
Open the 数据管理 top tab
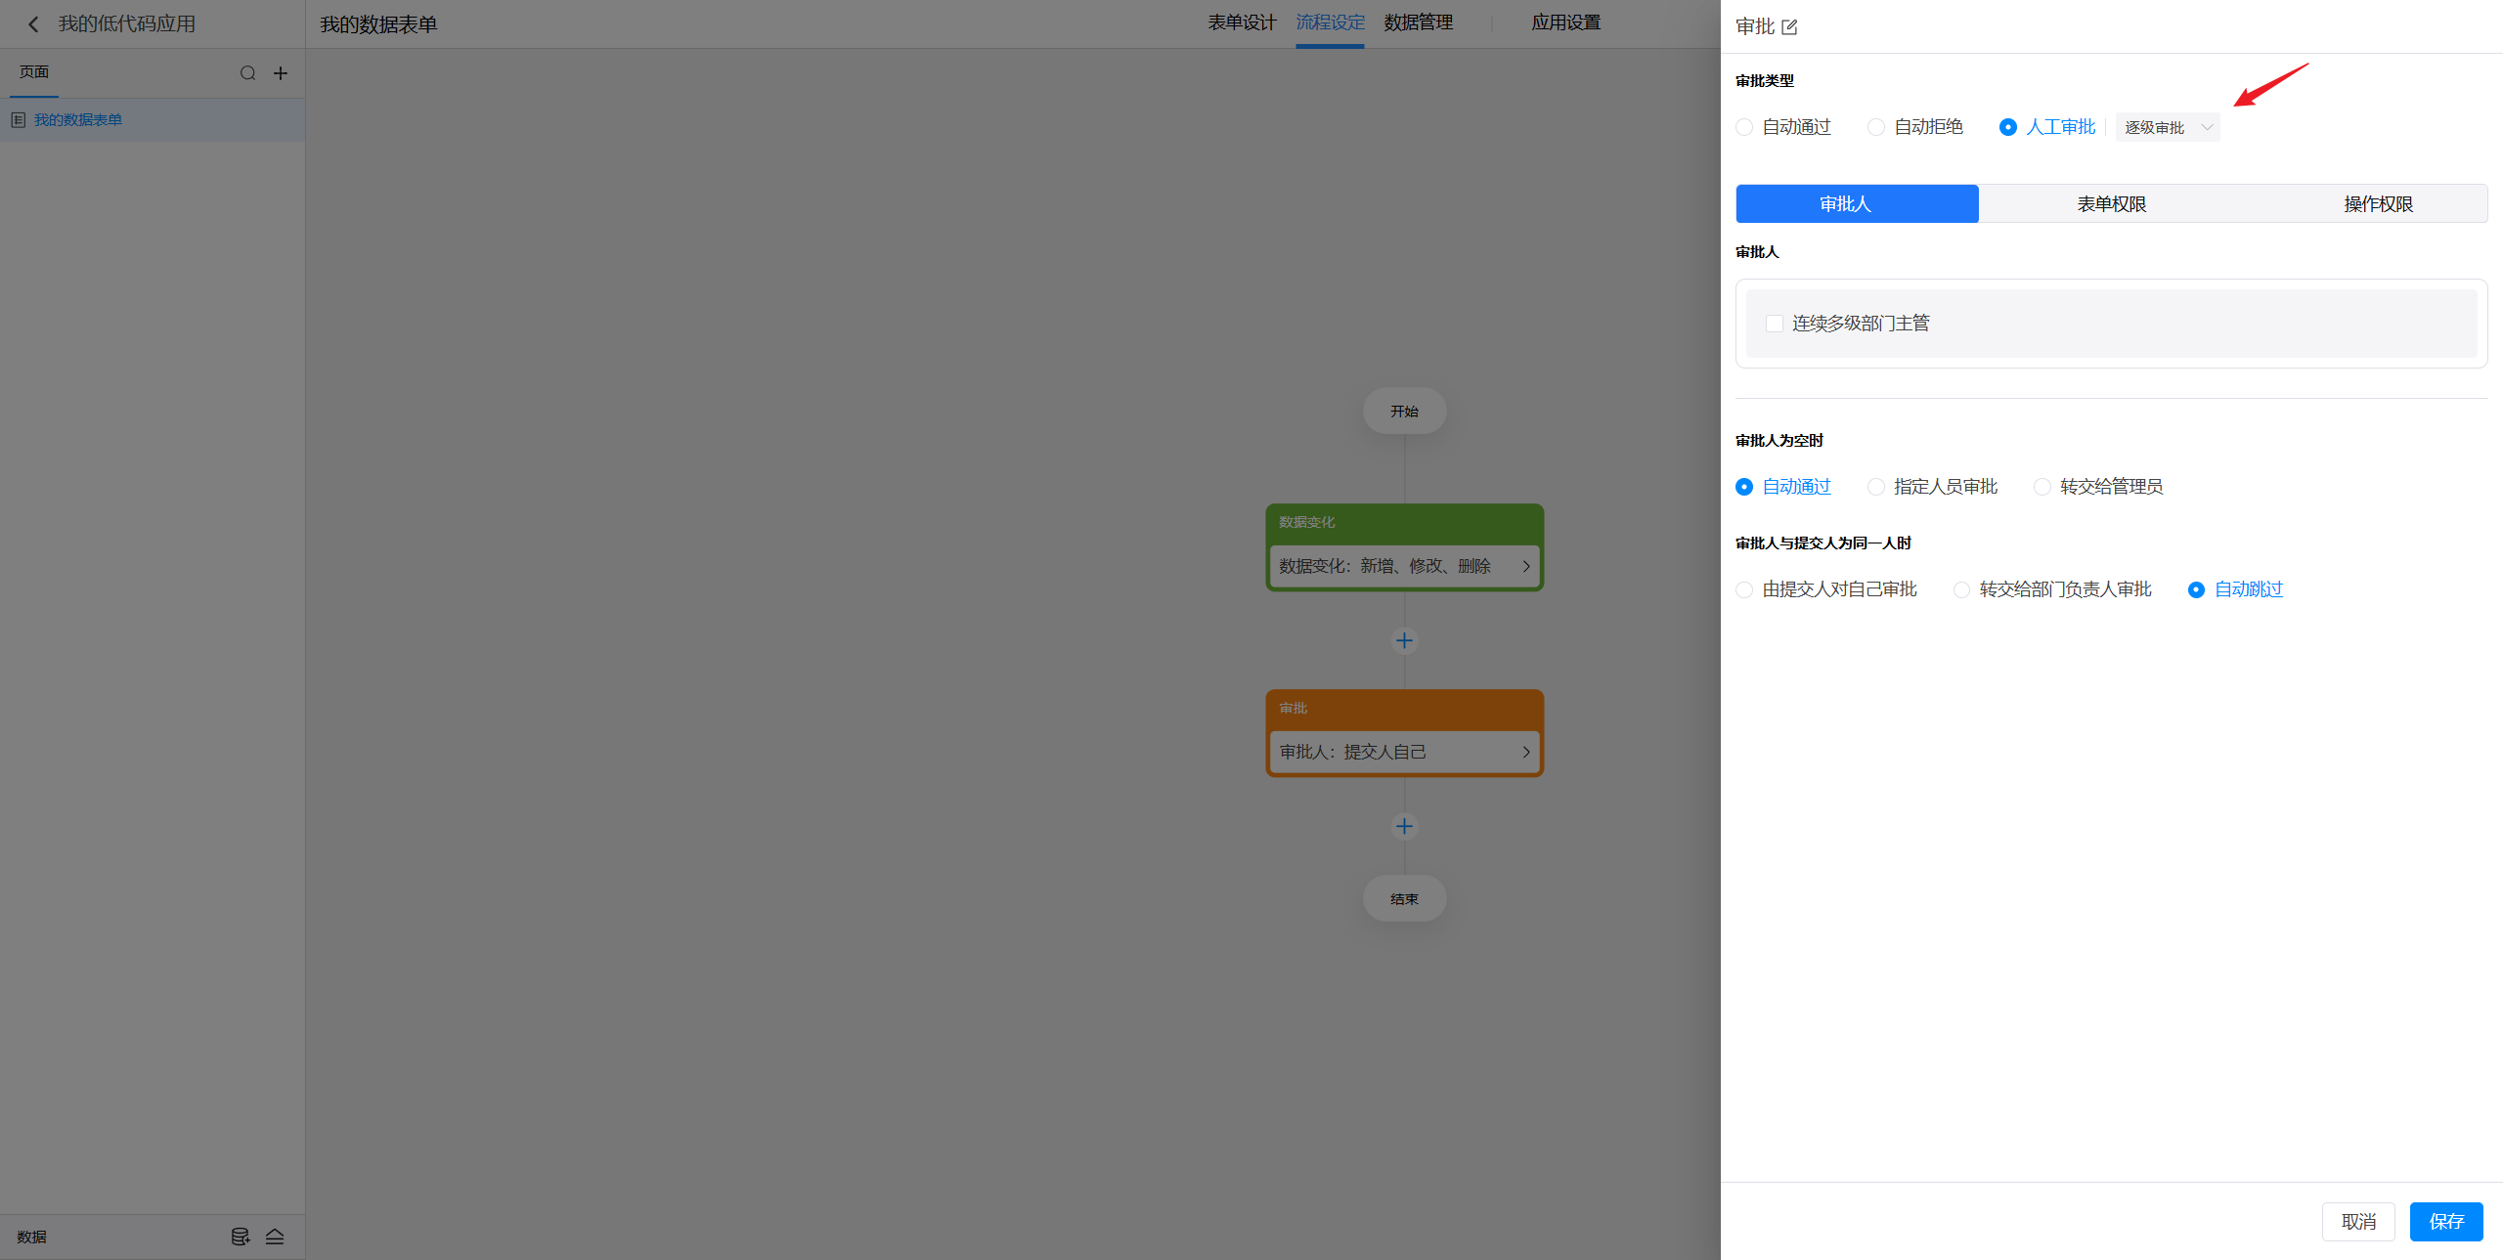click(x=1418, y=22)
